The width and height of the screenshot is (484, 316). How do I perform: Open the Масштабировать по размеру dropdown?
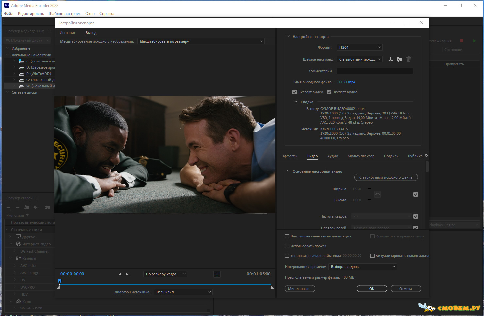(201, 41)
